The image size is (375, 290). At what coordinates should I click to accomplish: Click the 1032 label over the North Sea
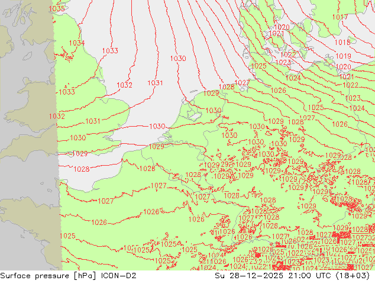click(124, 85)
